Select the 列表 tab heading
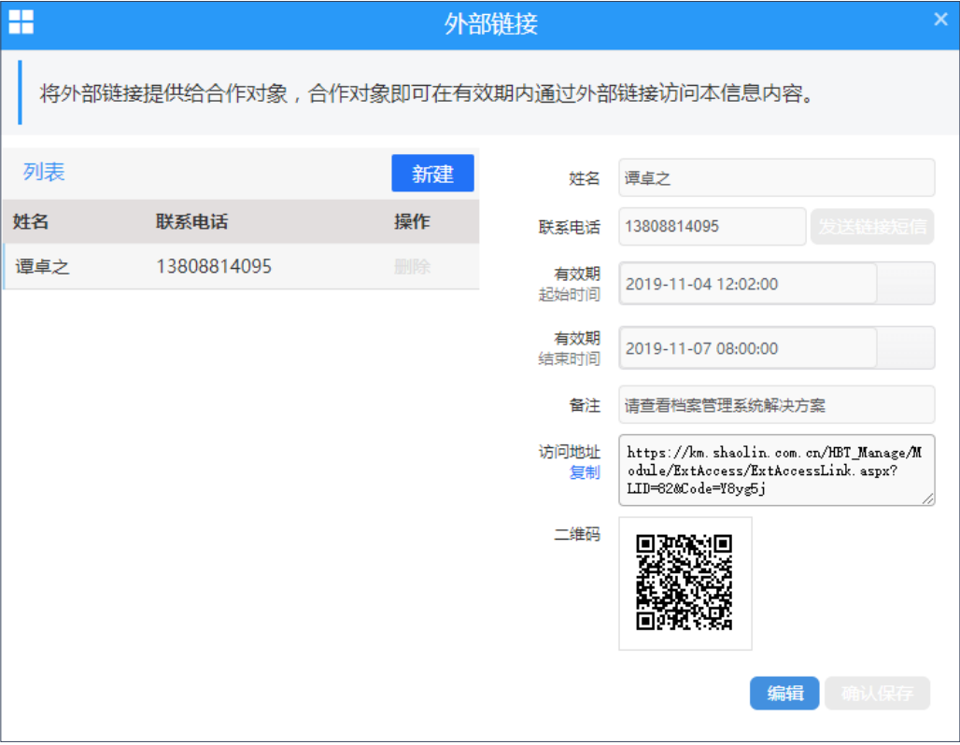The height and width of the screenshot is (745, 960). [x=44, y=173]
